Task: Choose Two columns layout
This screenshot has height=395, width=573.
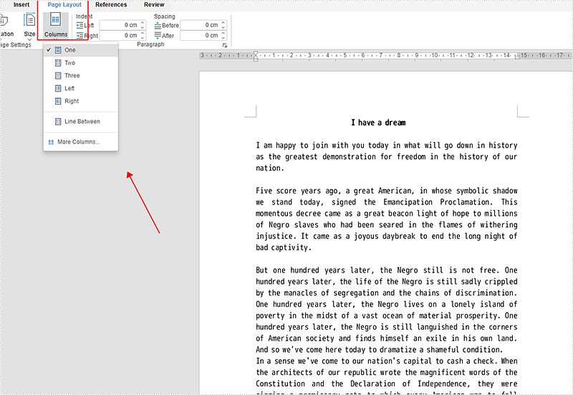Action: pyautogui.click(x=81, y=63)
